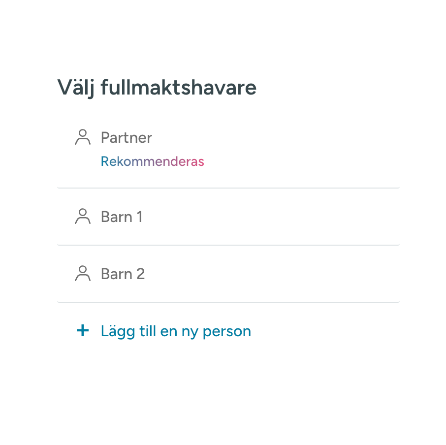Select Partner as fullmaktshavare

[127, 138]
